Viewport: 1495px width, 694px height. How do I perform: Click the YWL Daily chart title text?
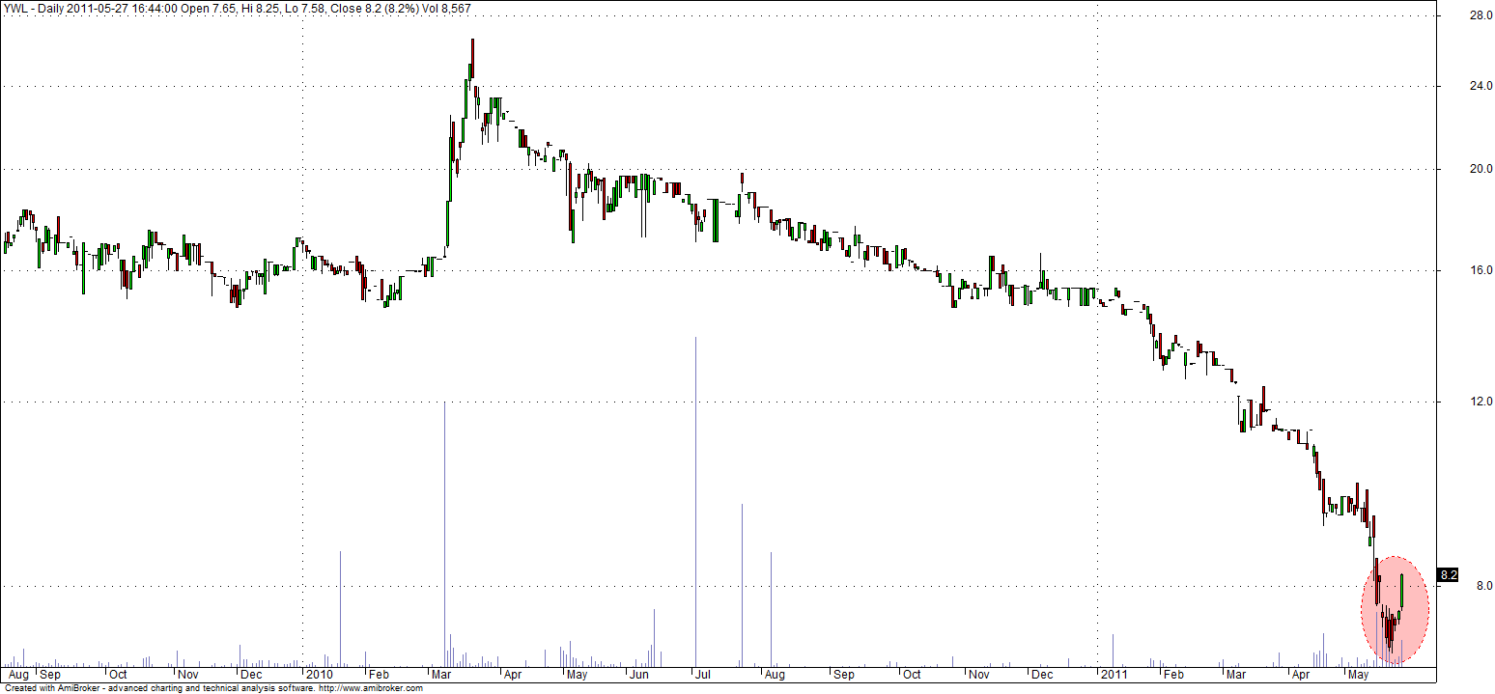pos(239,8)
